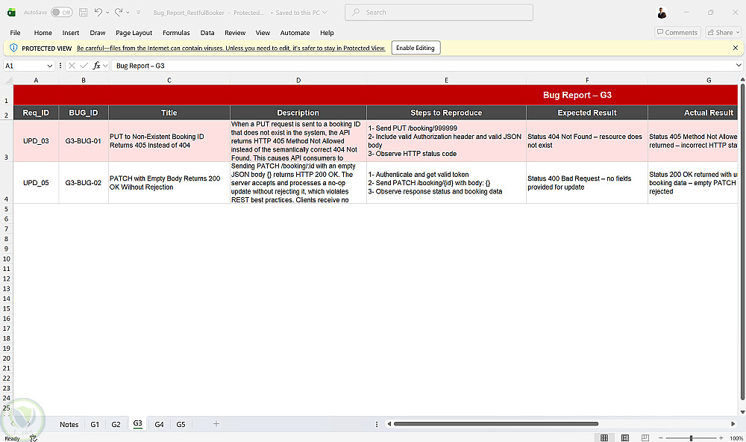
Task: Click the Comments button
Action: [677, 32]
